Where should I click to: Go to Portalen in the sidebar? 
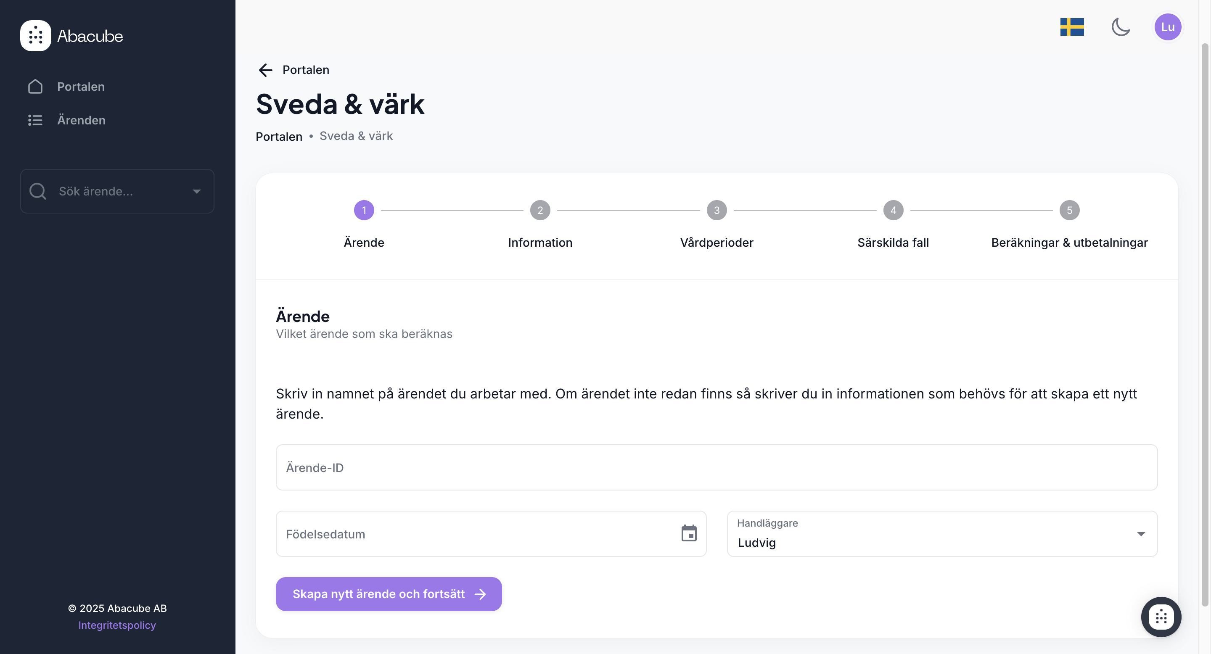tap(81, 87)
